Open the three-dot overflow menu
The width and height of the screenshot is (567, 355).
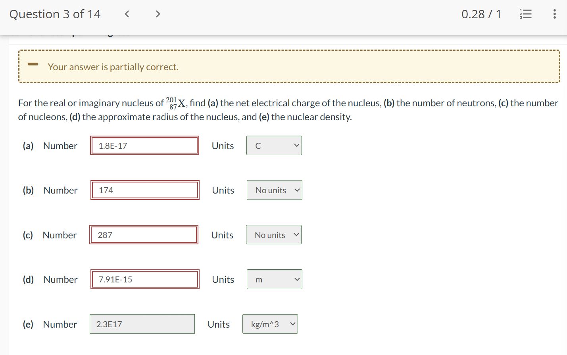point(554,14)
